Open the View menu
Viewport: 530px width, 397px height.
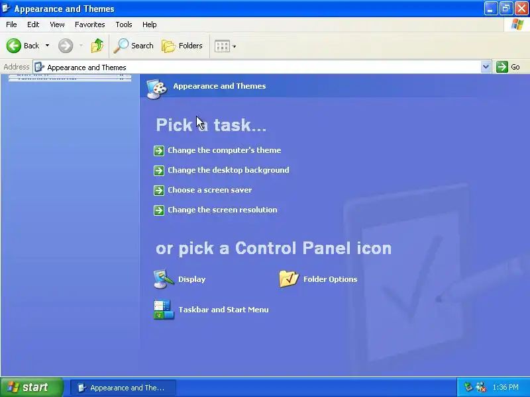coord(57,24)
